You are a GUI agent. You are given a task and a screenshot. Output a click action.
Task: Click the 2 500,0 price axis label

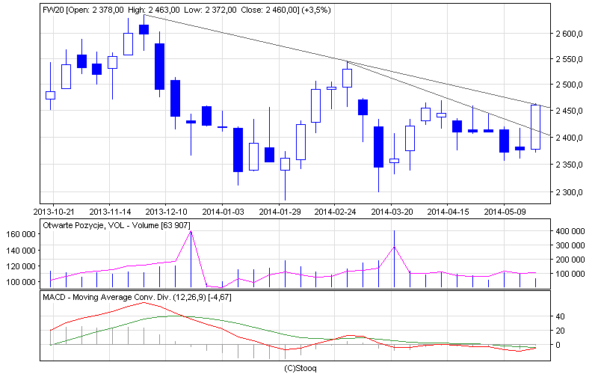click(569, 85)
